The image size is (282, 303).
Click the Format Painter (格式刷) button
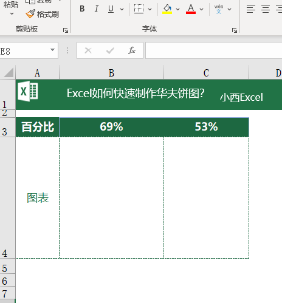pos(42,14)
